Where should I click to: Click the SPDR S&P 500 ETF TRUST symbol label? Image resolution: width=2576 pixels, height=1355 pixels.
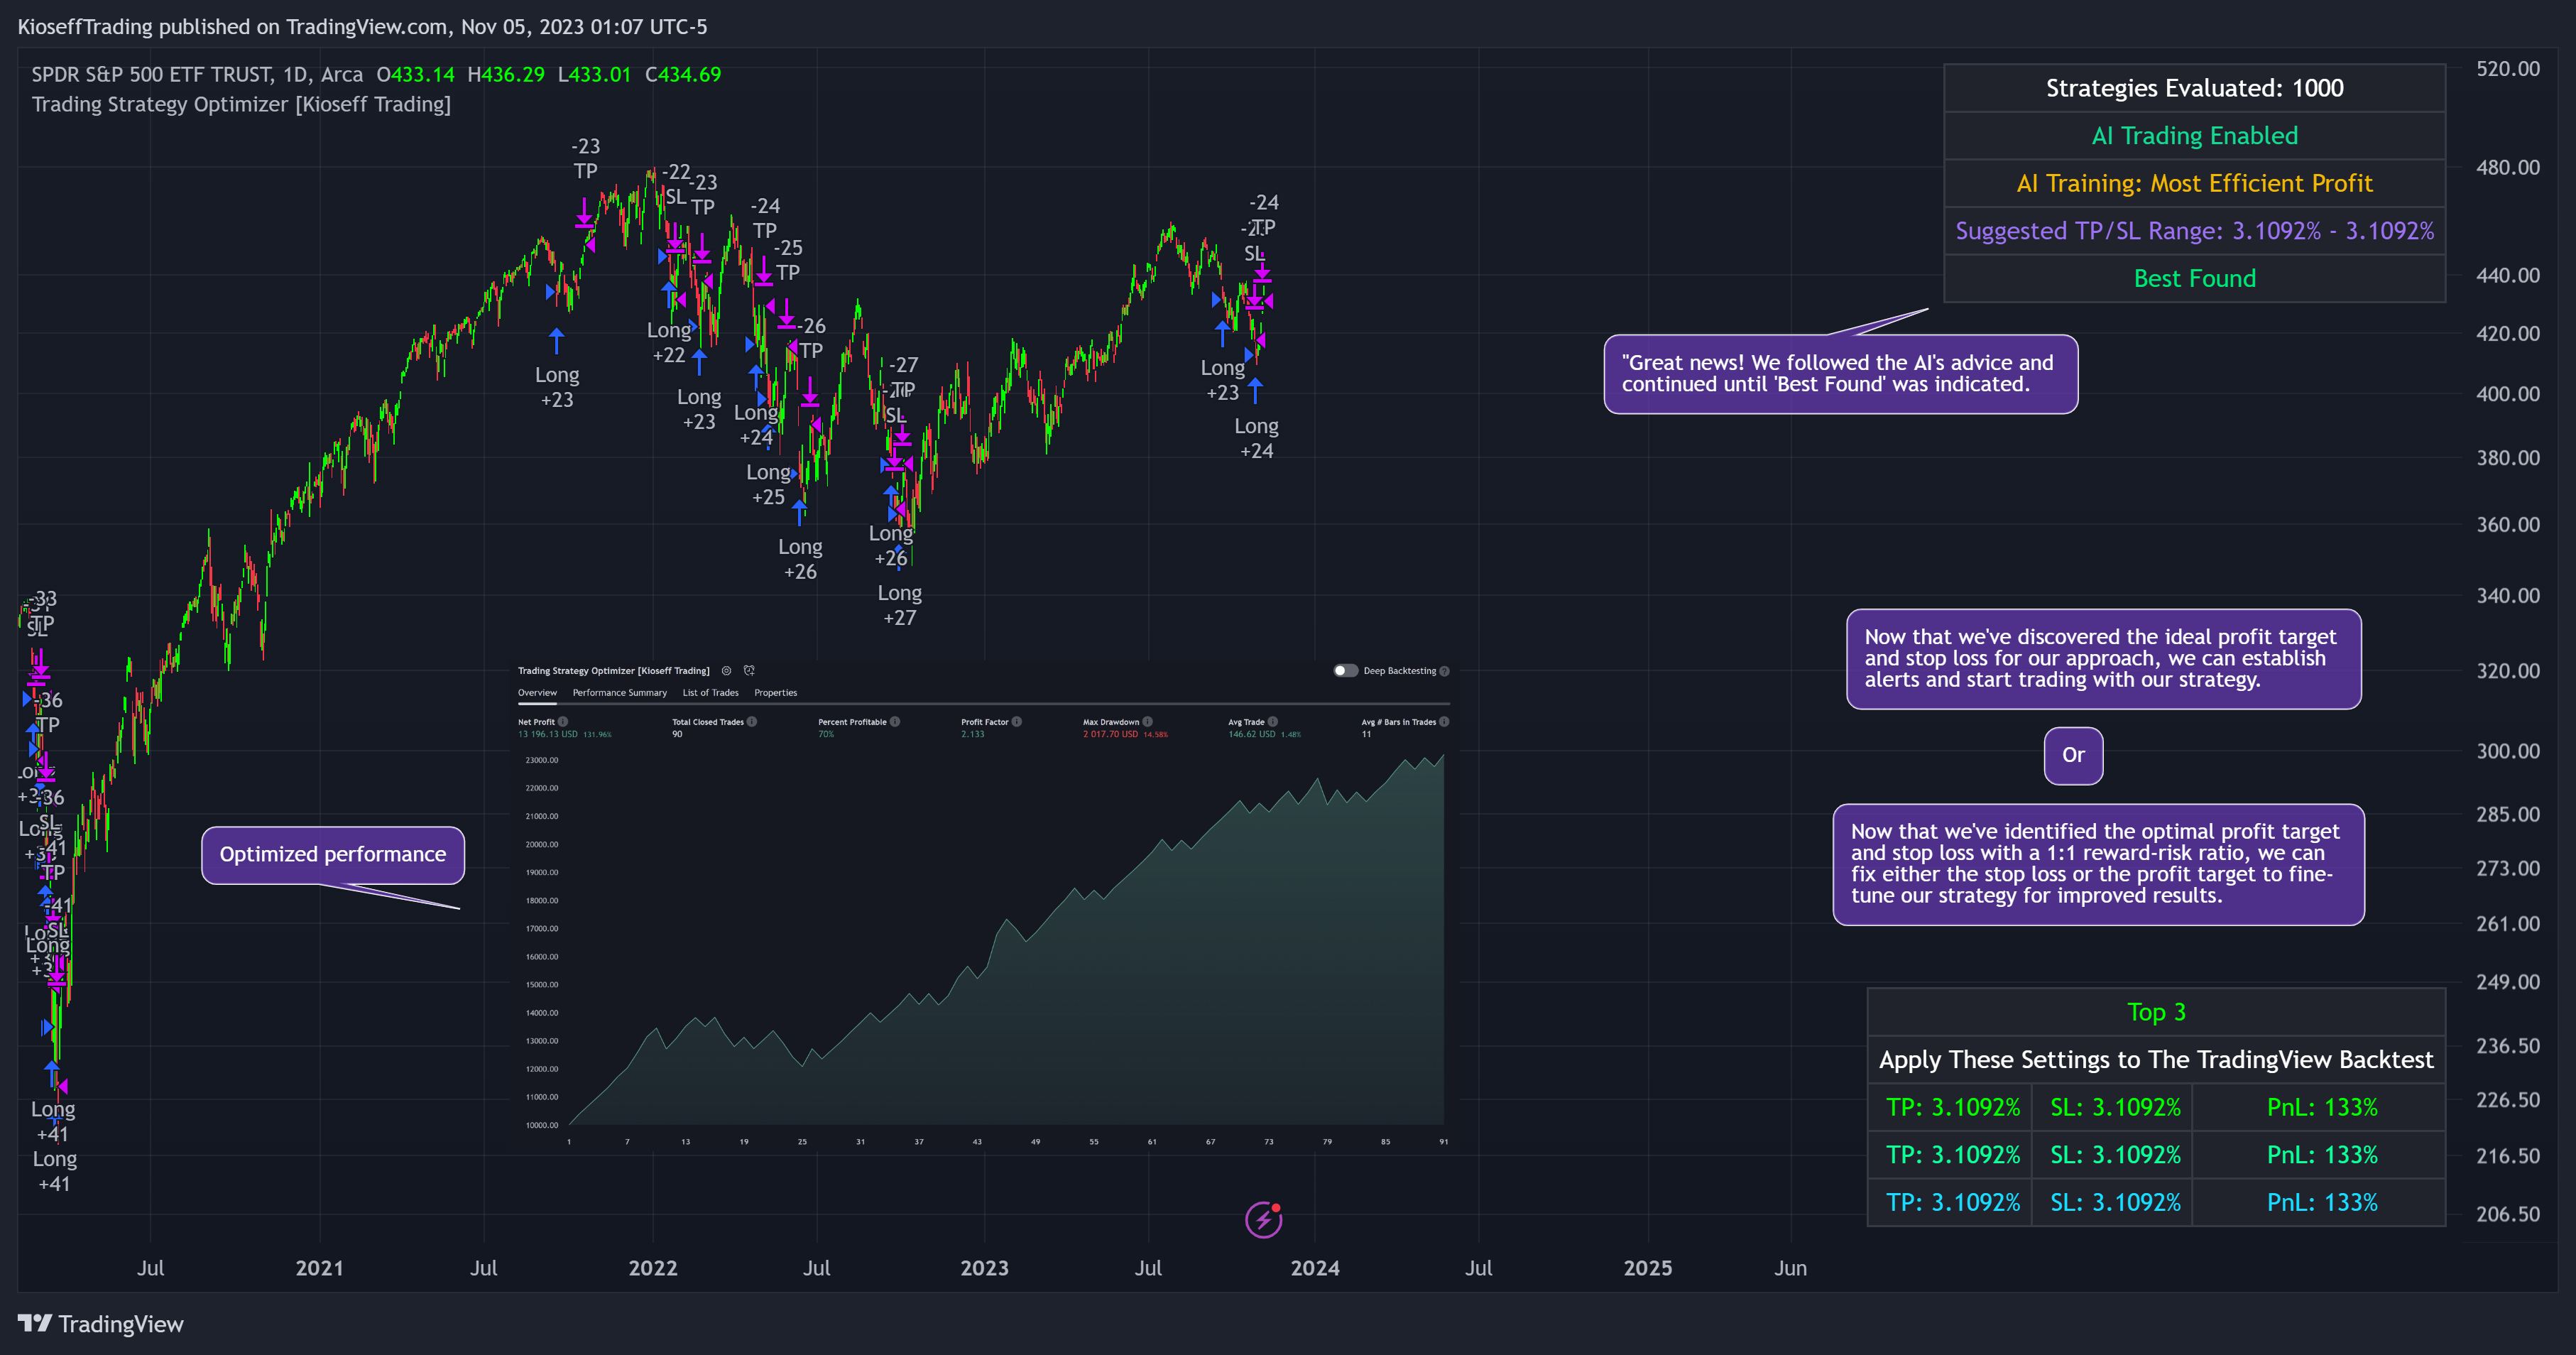click(152, 74)
